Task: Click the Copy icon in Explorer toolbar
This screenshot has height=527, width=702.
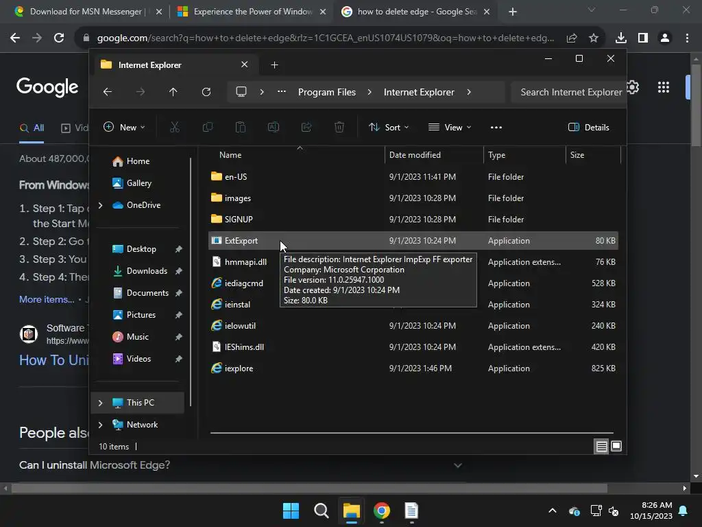Action: (208, 127)
